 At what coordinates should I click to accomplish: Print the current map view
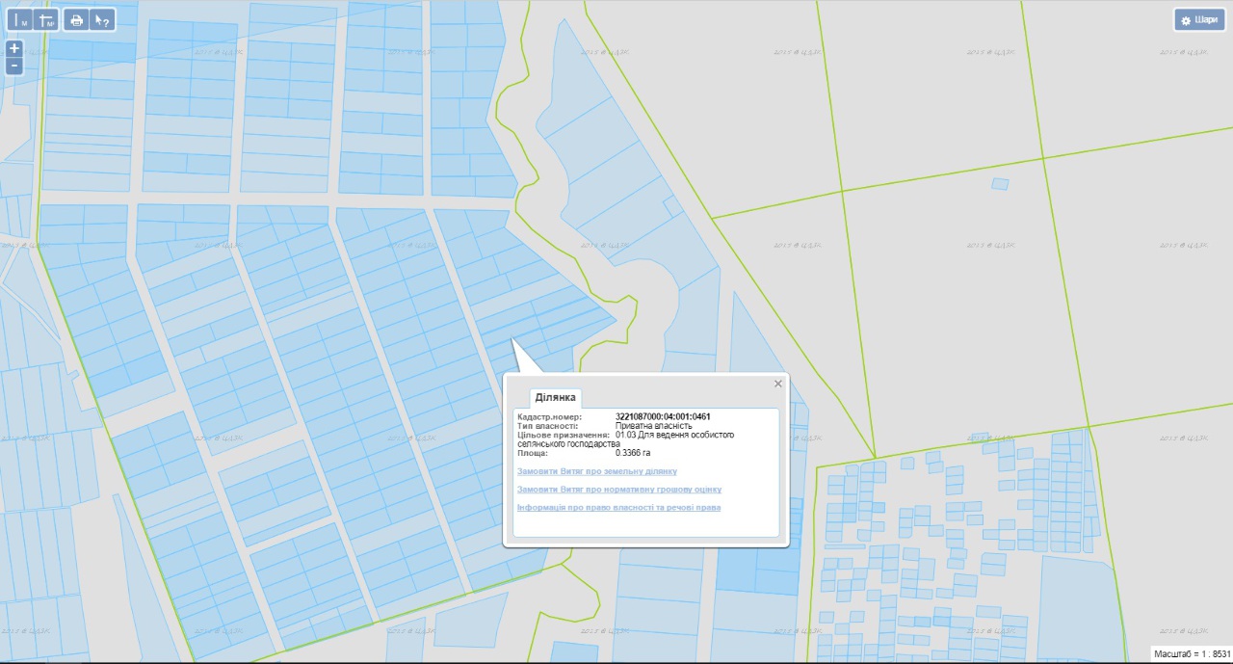[77, 19]
